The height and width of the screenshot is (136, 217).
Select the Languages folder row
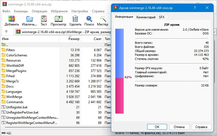click(56, 91)
